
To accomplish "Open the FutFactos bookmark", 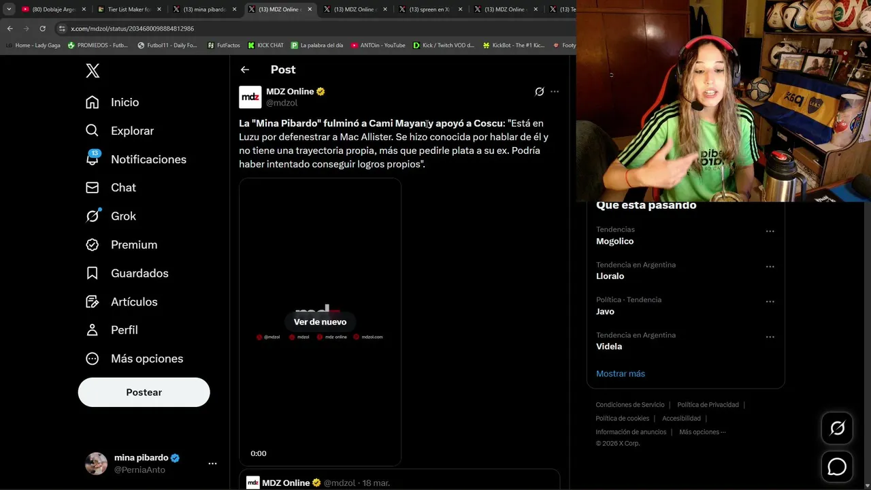I will click(x=224, y=46).
